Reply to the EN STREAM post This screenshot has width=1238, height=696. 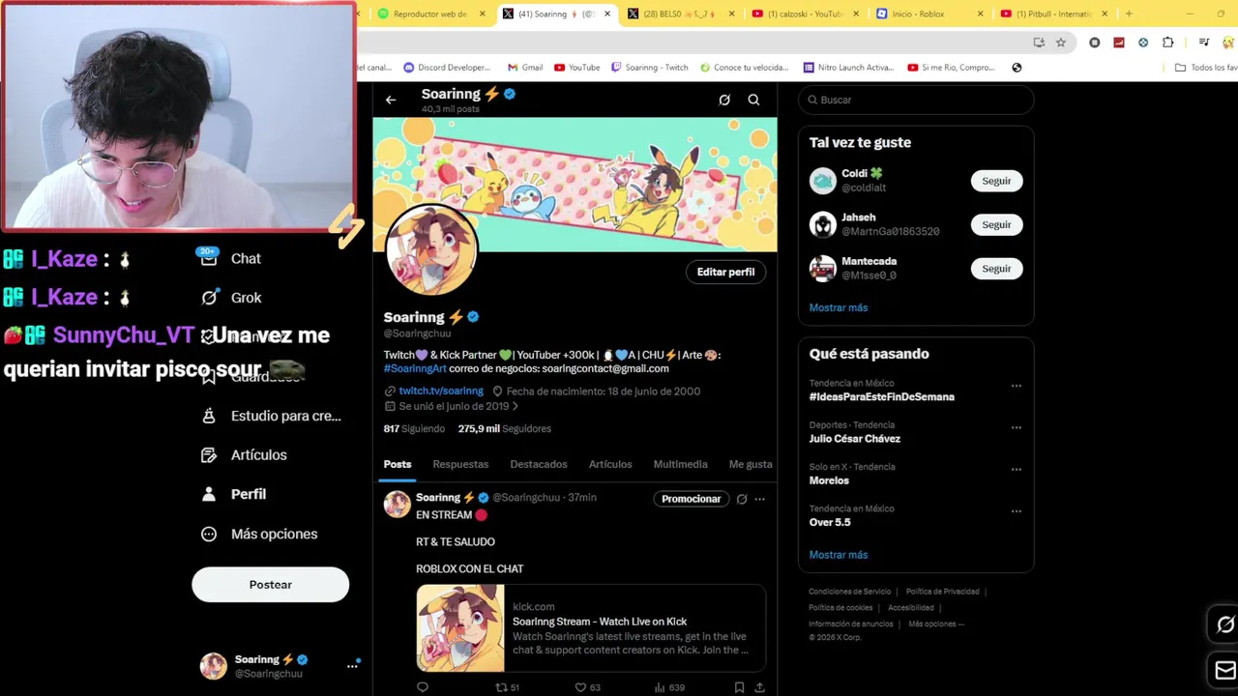pyautogui.click(x=423, y=687)
